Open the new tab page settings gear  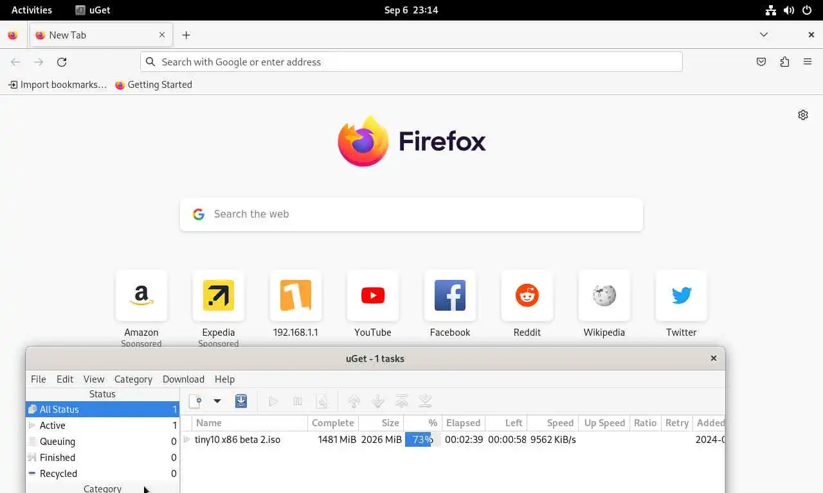click(x=803, y=115)
